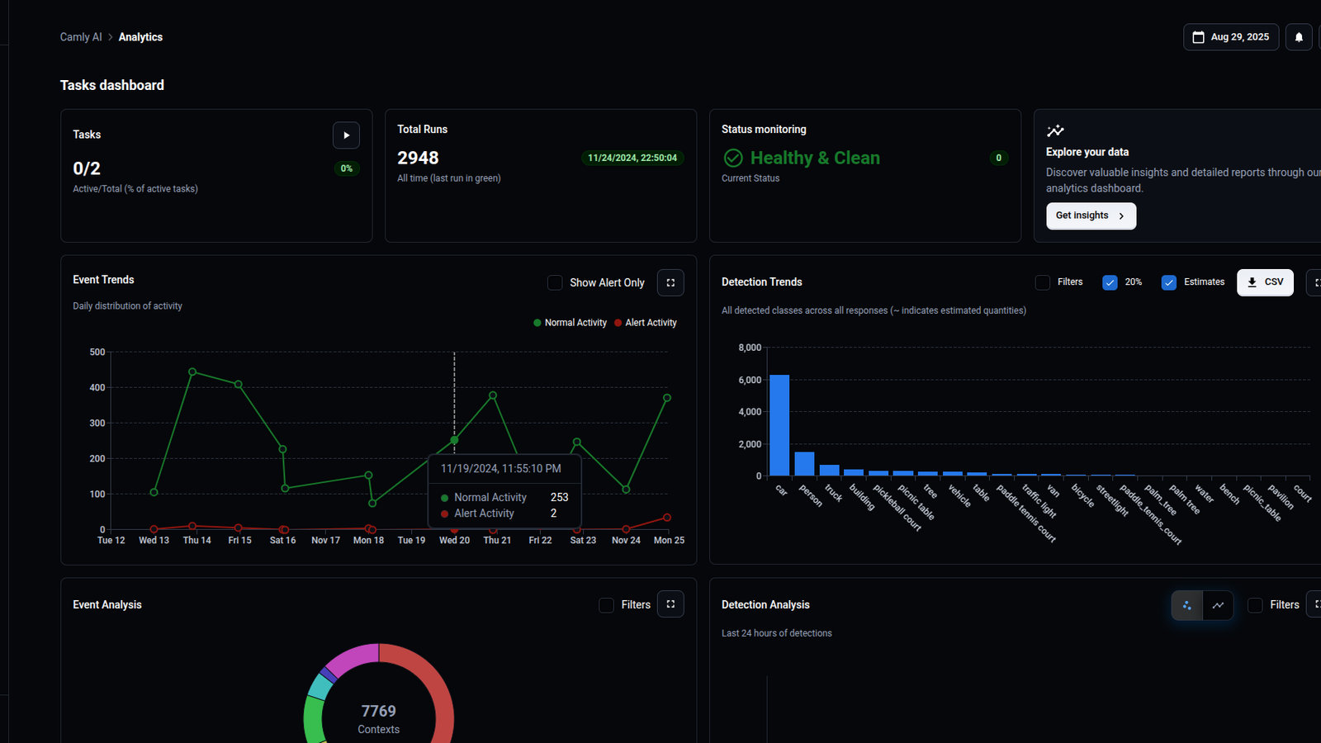
Task: Click the Analytics breadcrumb
Action: point(140,37)
